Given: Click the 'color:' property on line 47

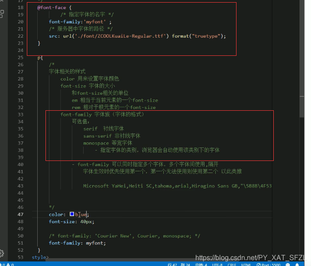Looking at the screenshot, I should click(x=57, y=214).
